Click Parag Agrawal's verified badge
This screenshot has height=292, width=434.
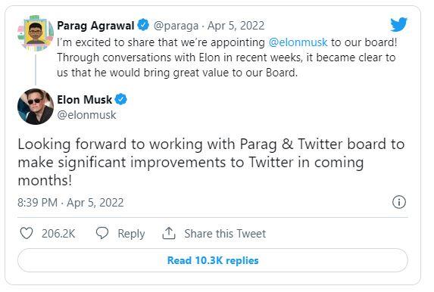pos(143,25)
